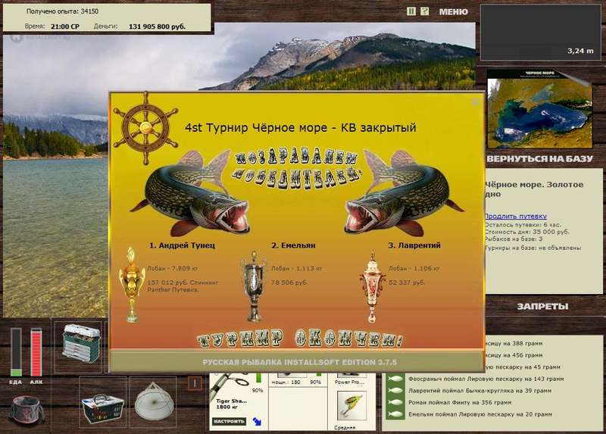Open the ЗАПРЕТЫ section

click(x=542, y=307)
